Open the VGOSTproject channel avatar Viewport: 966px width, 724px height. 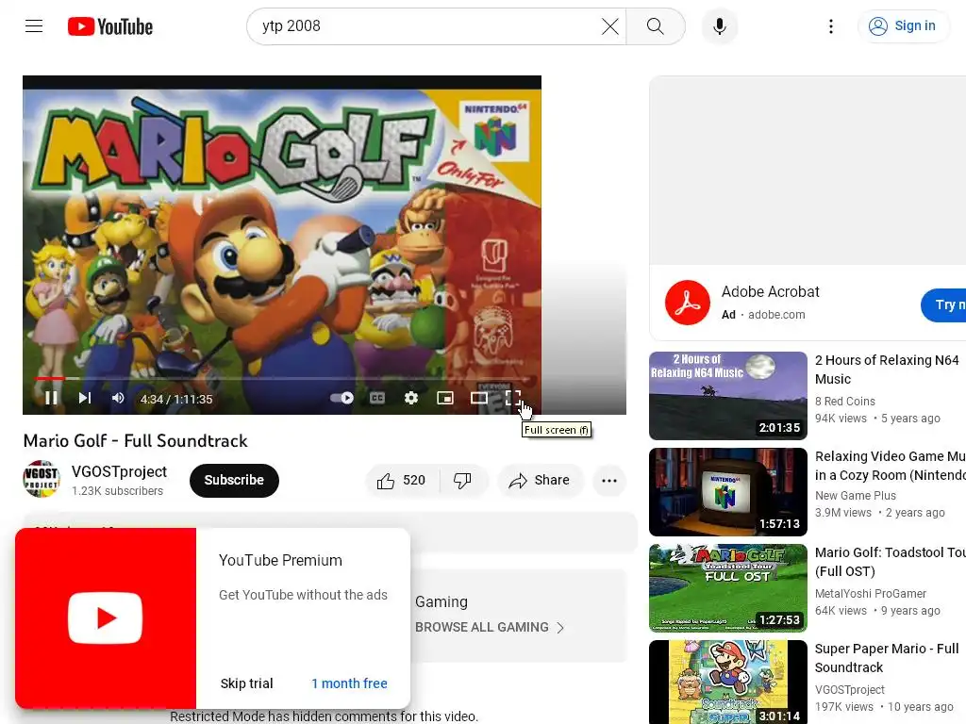tap(42, 480)
